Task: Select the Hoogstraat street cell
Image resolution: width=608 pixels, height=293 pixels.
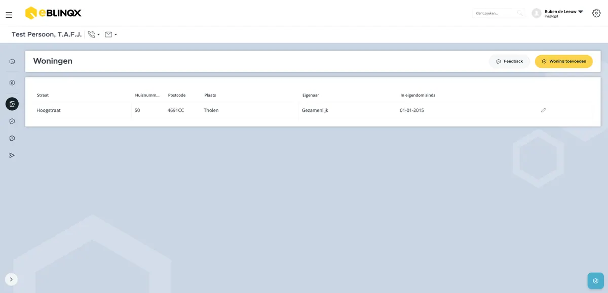Action: click(49, 110)
